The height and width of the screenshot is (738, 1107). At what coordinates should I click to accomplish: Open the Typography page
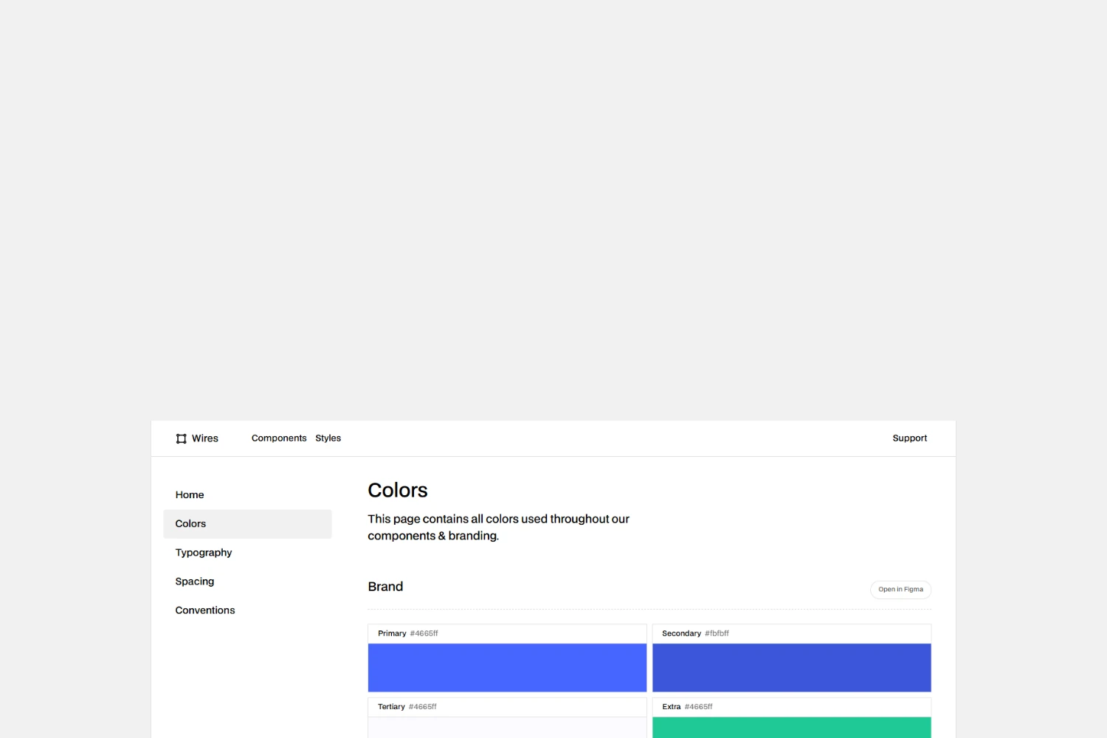[204, 552]
